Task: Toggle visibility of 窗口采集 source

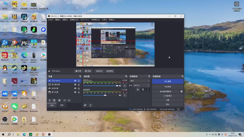Action: pyautogui.click(x=75, y=92)
